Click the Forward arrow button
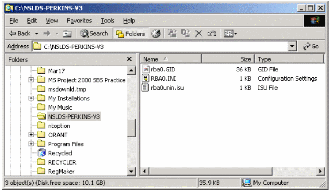Viewport: 330px width, 190px height. click(x=47, y=34)
